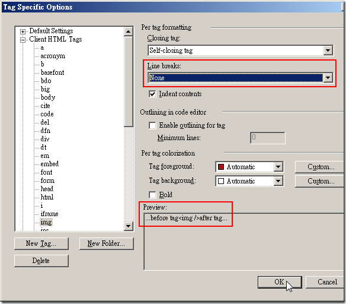The image size is (346, 304).
Task: Open the Tag foreground color dropdown
Action: tap(278, 167)
